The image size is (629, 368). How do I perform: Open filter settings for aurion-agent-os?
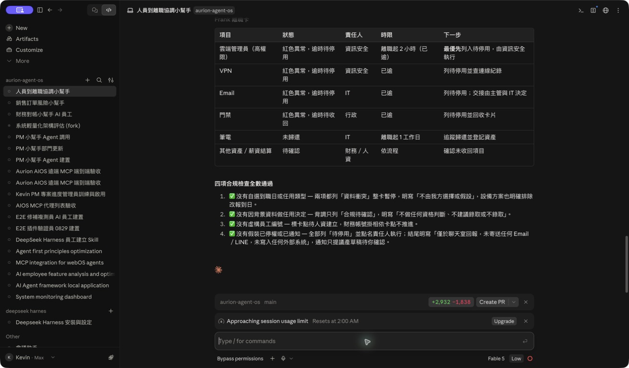click(111, 80)
